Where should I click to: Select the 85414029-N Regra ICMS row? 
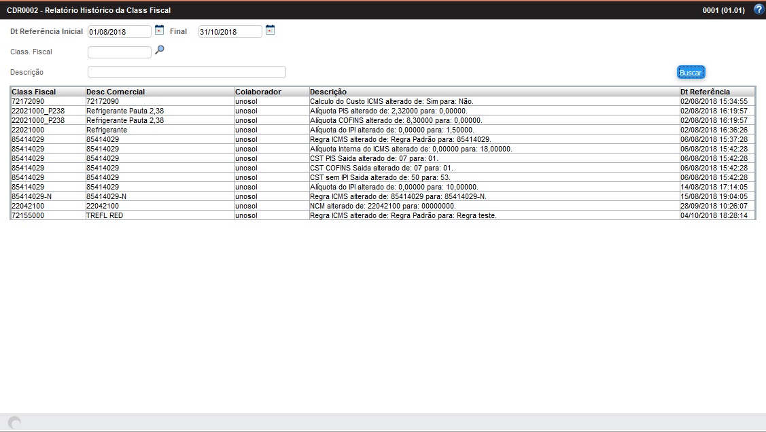204,196
